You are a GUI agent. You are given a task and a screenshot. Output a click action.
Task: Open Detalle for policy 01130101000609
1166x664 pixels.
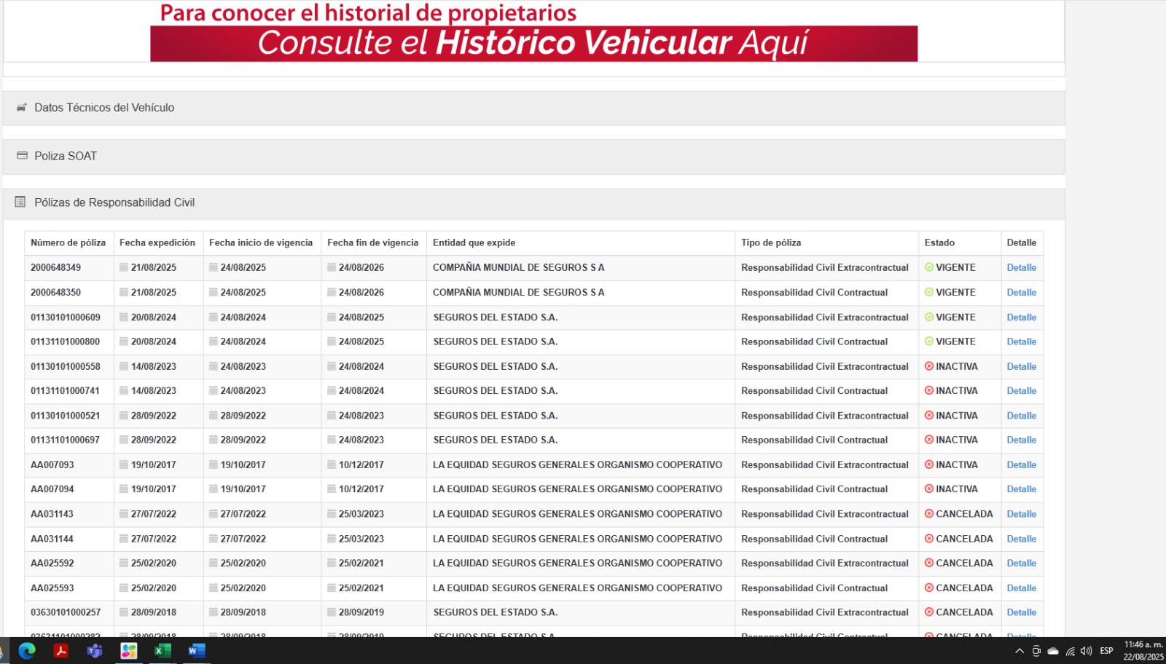[1021, 317]
